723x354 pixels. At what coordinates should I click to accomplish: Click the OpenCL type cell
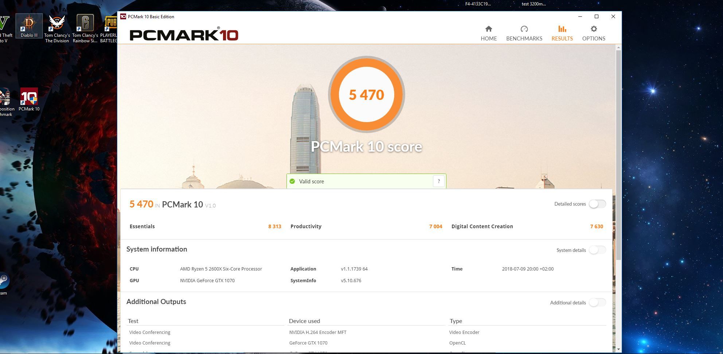click(457, 343)
